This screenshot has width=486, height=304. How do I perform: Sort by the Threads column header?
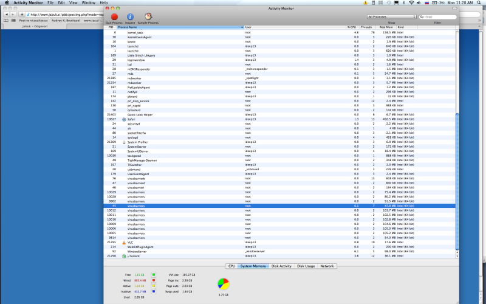tap(368, 27)
